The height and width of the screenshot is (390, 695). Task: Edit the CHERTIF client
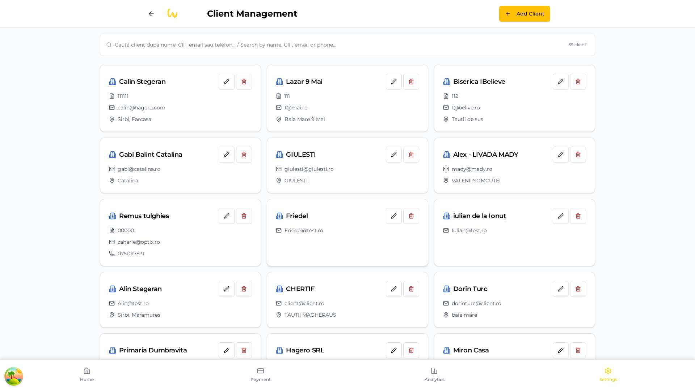(394, 289)
